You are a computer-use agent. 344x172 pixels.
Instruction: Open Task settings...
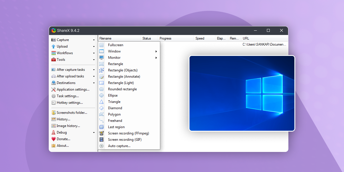(65, 96)
